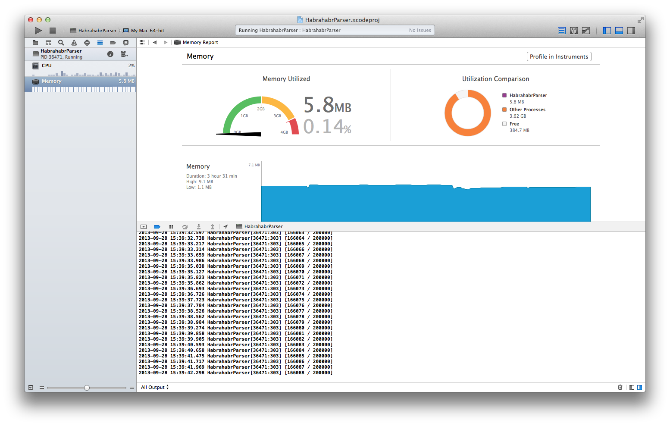
Task: Select console line with [166088 / 200000]
Action: pos(235,373)
